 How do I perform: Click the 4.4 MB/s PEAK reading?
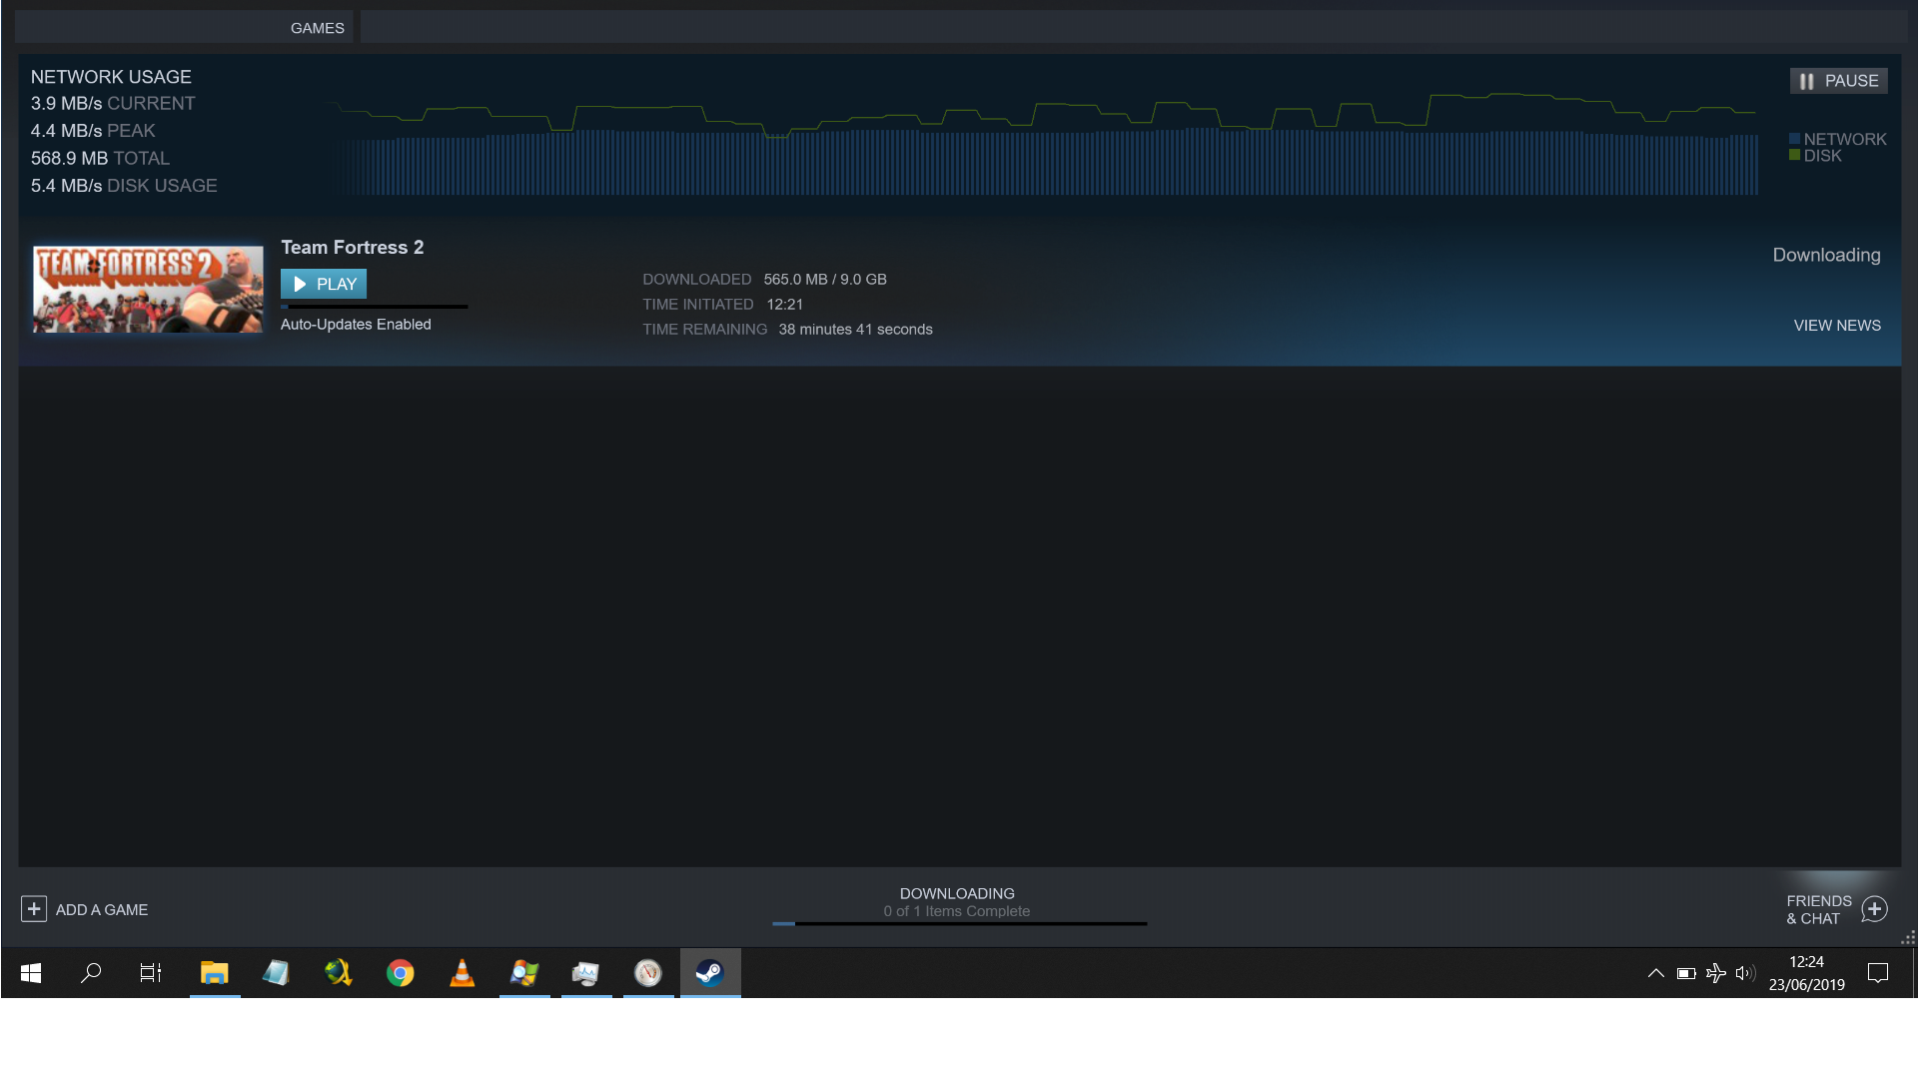(x=93, y=131)
